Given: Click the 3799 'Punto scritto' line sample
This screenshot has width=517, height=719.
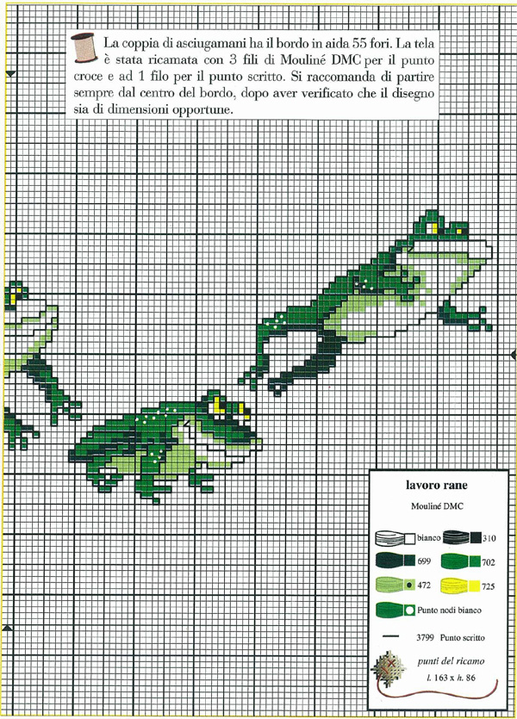Looking at the screenshot, I should pos(393,637).
